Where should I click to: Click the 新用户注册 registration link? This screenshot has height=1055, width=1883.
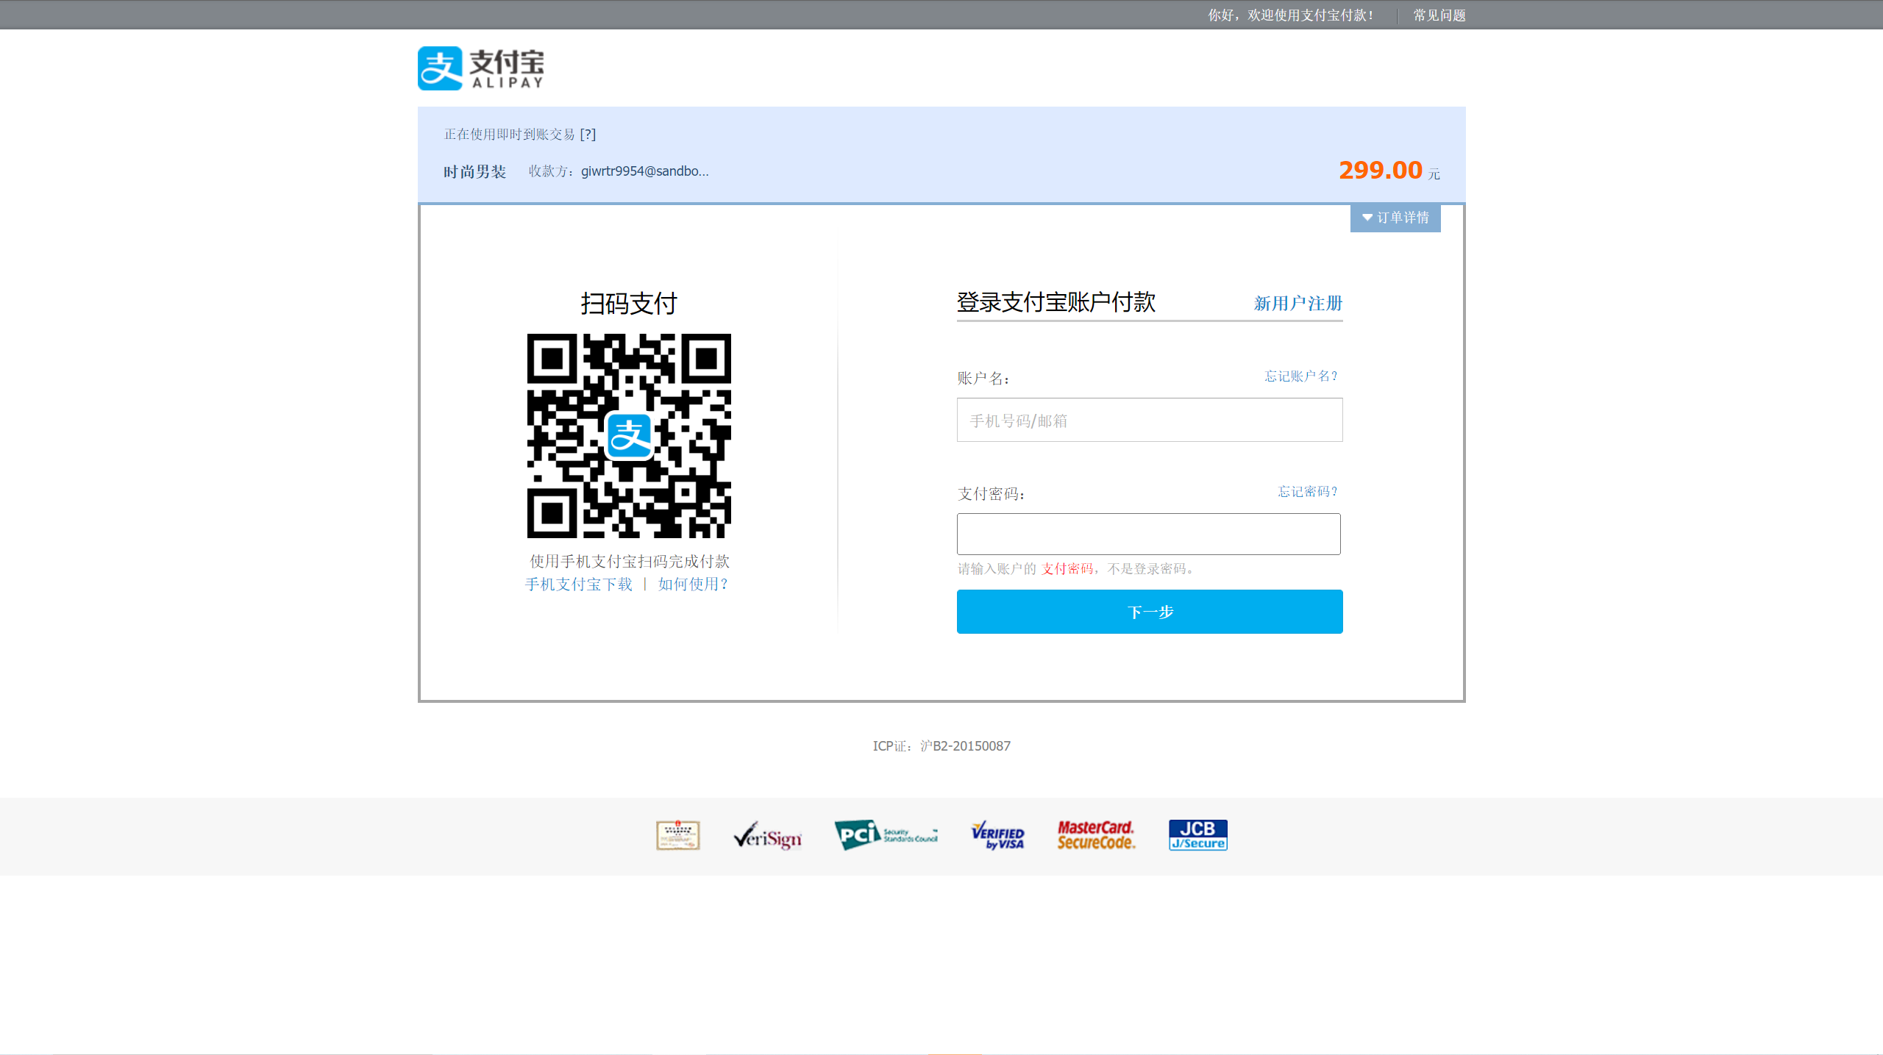tap(1298, 303)
